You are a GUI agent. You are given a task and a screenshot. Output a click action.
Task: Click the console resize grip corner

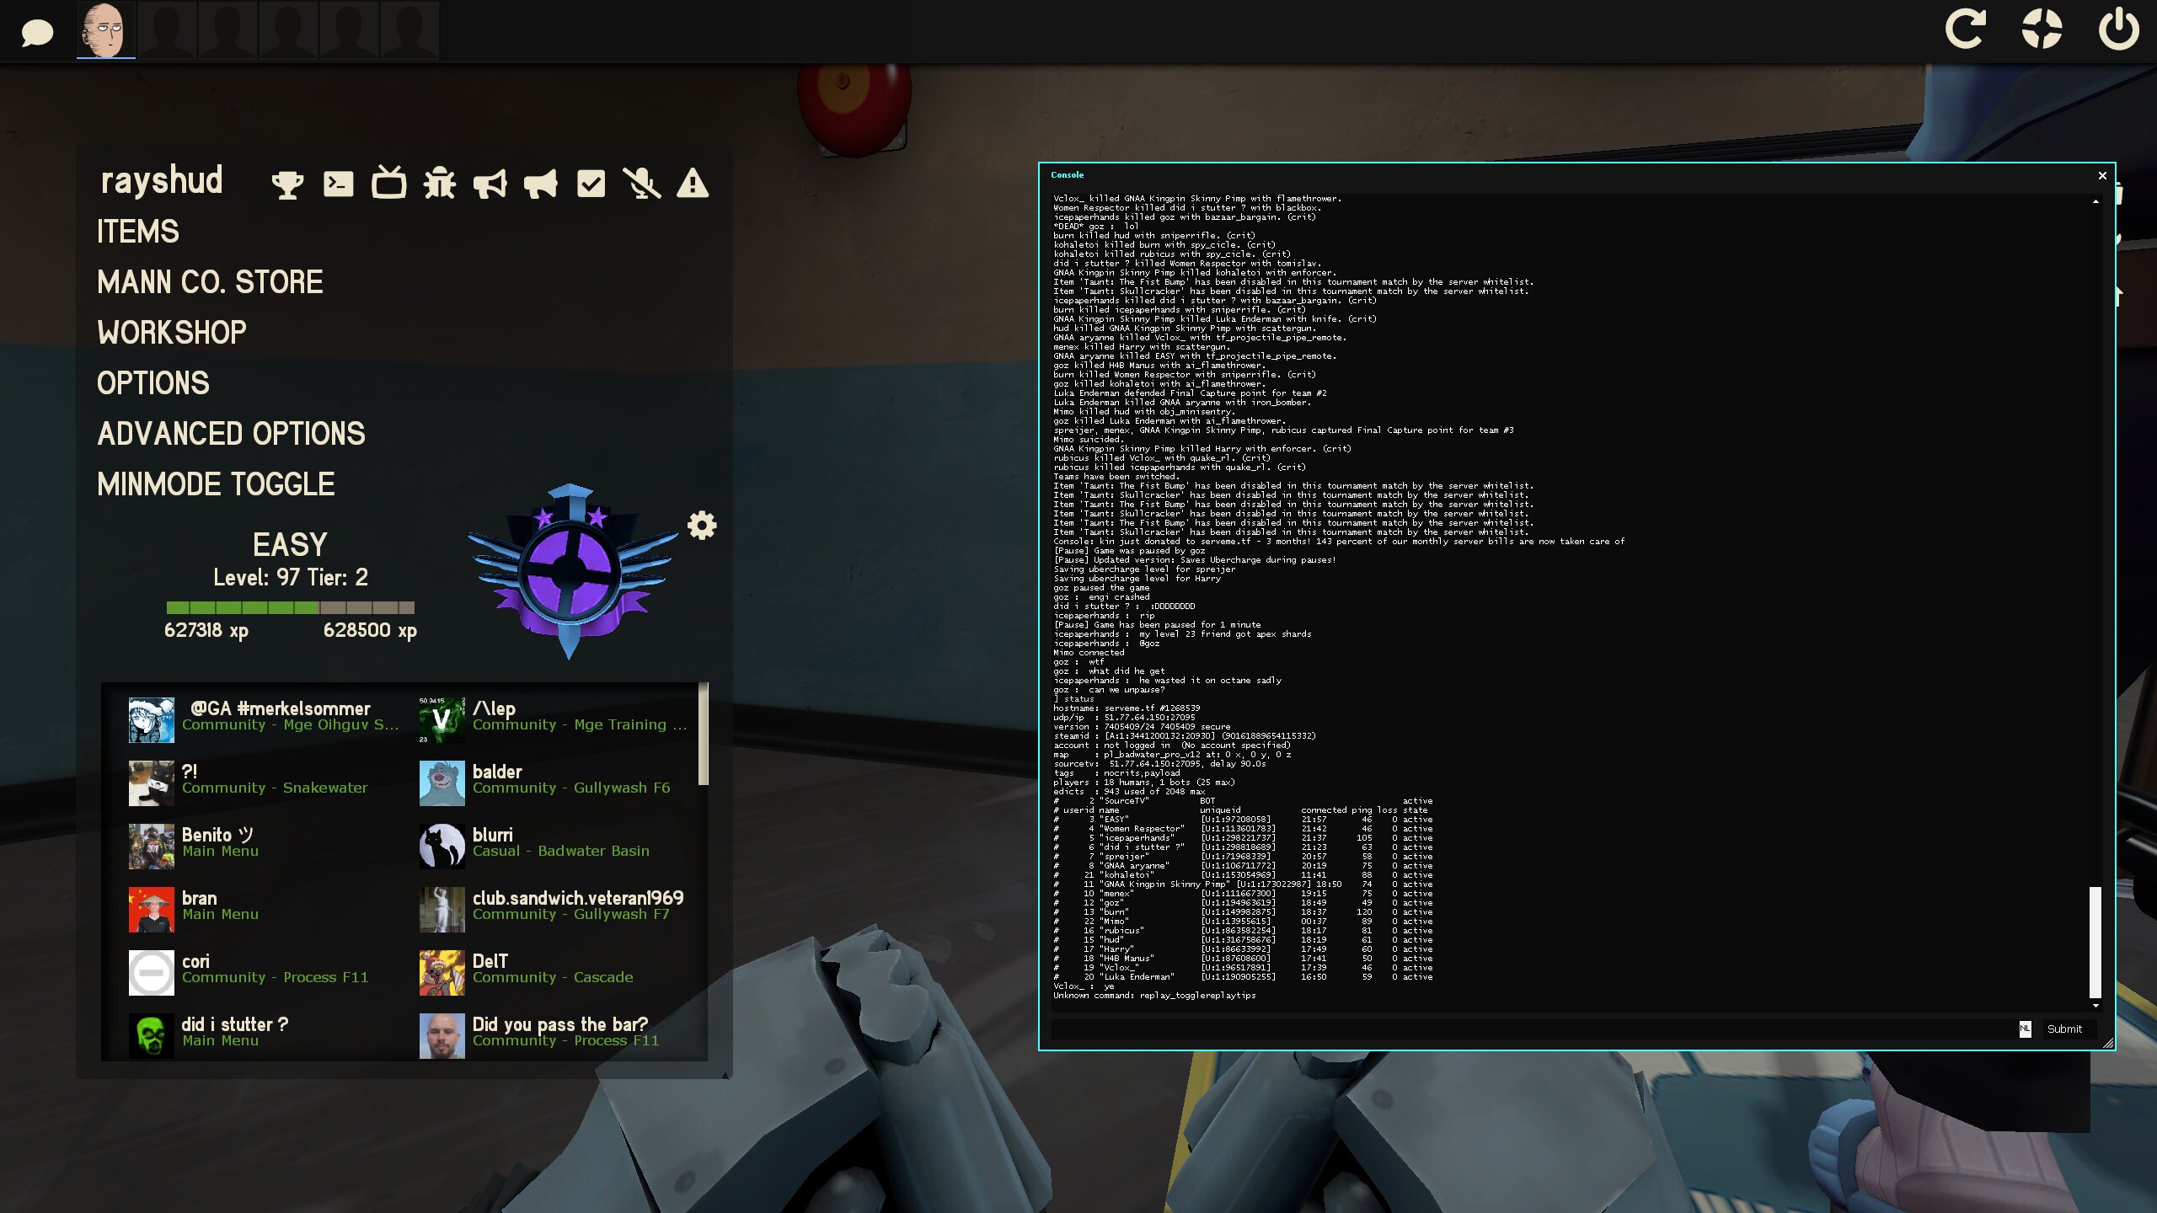2109,1043
